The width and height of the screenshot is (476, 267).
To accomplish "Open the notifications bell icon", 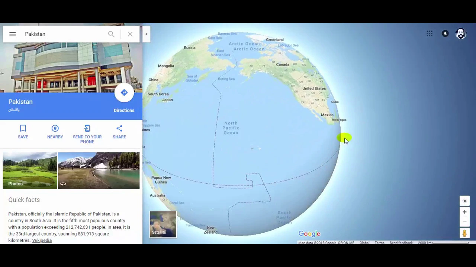I will pos(445,34).
